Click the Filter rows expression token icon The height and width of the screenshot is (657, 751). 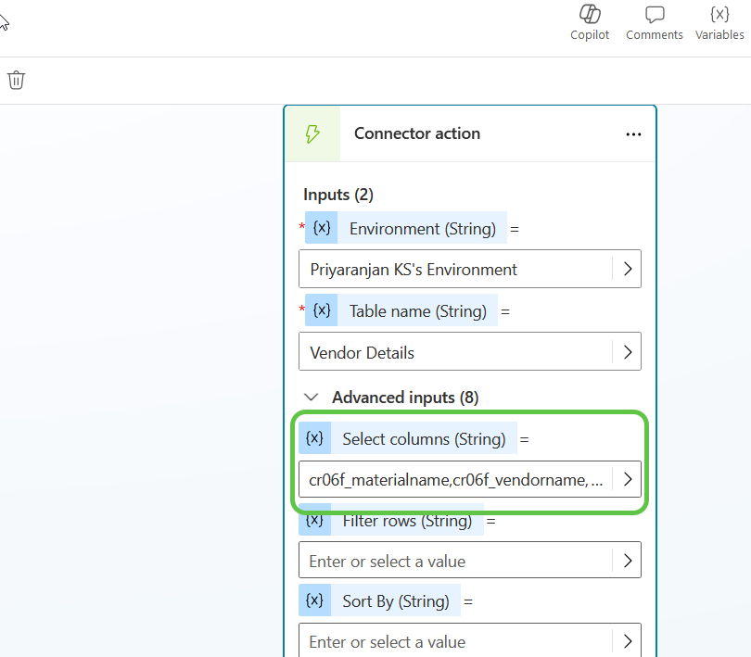point(315,520)
